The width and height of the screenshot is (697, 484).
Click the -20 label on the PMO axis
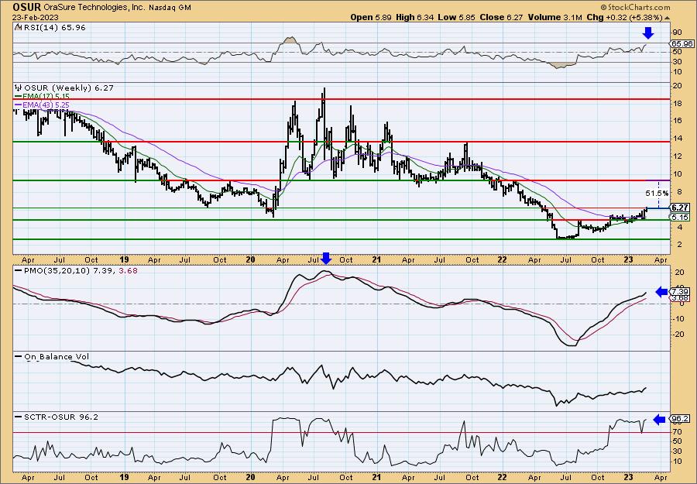678,335
